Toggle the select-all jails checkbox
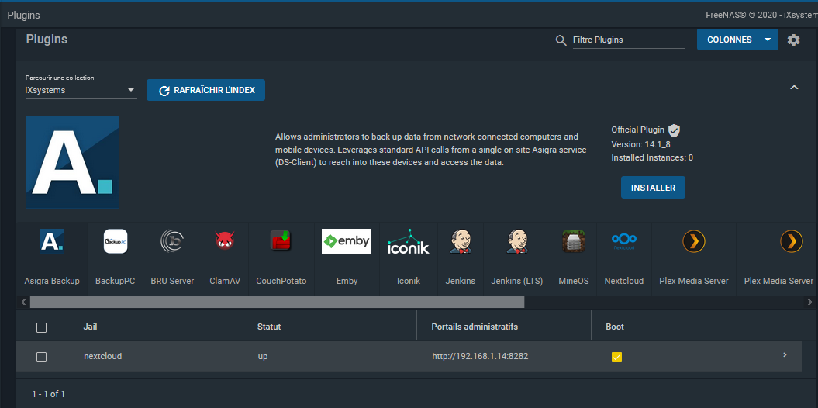The image size is (818, 408). (x=42, y=327)
